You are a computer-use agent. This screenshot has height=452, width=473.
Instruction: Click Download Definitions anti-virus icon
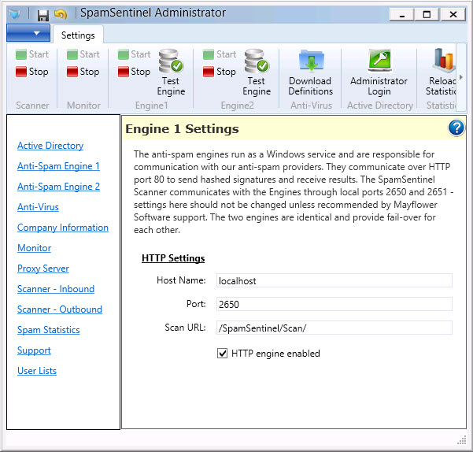click(x=311, y=72)
